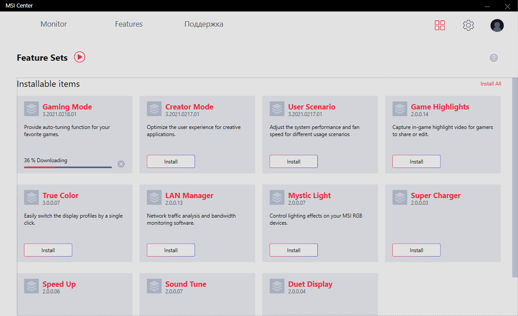
Task: Open the settings gear icon
Action: [468, 25]
